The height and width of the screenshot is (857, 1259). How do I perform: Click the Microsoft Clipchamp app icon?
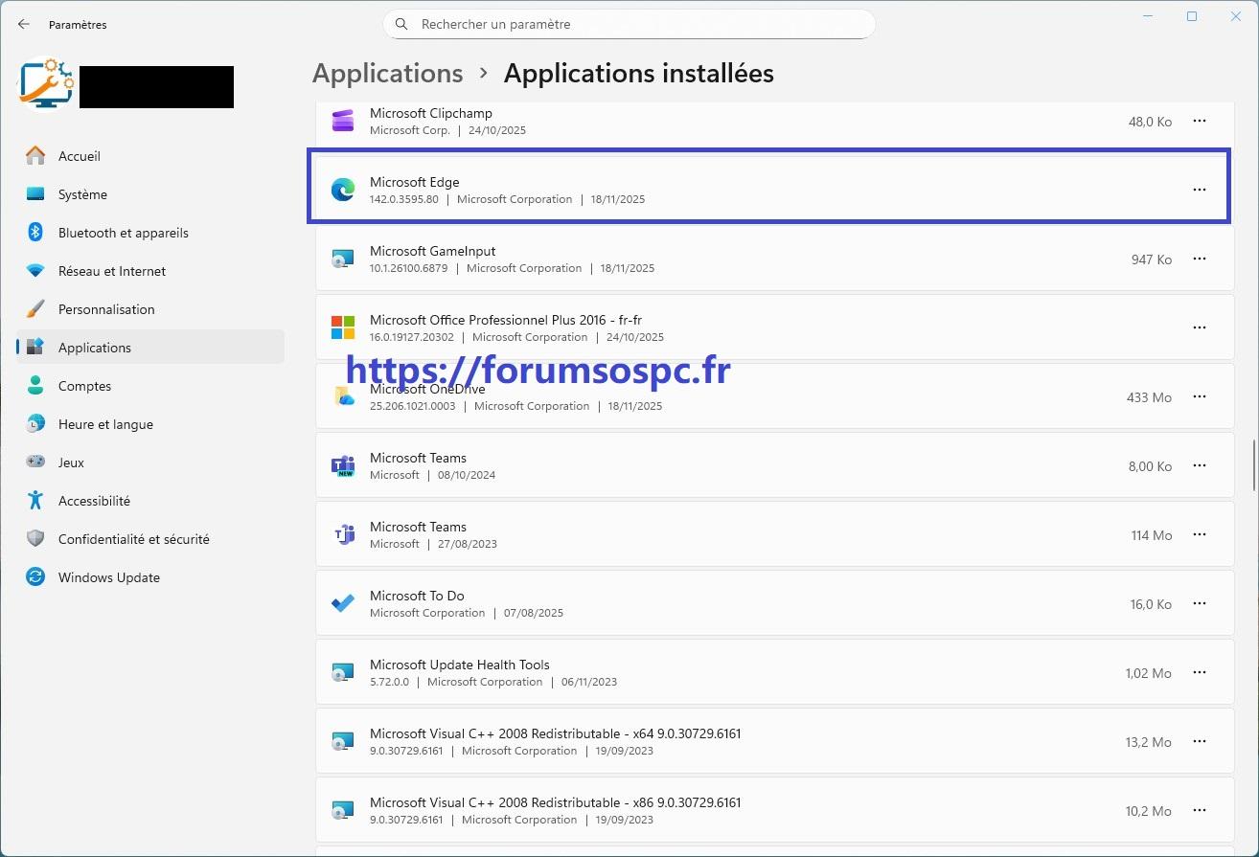(x=342, y=121)
